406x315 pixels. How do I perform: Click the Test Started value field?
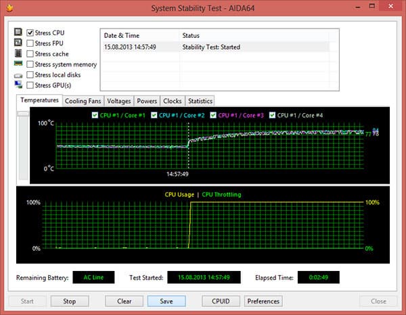coord(204,277)
